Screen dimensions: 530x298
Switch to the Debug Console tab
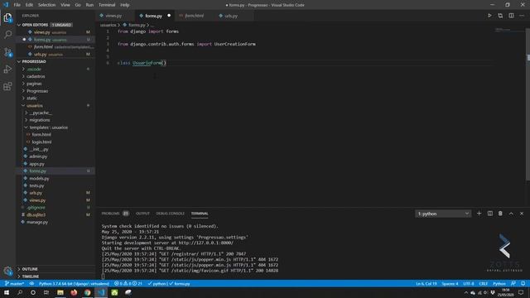coord(170,214)
